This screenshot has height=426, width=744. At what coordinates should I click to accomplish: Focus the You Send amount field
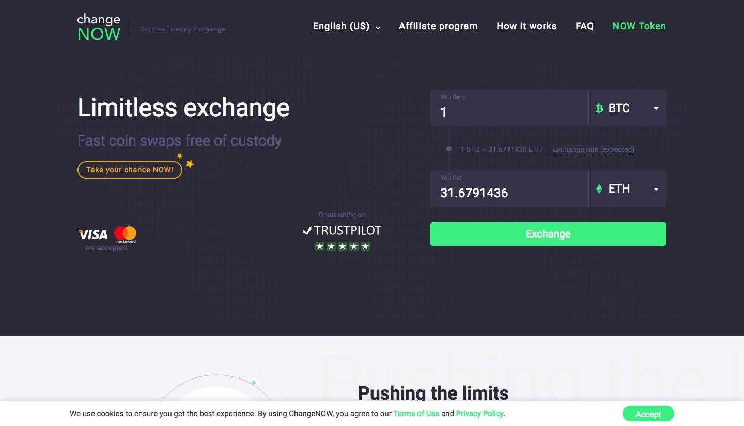[x=509, y=108]
